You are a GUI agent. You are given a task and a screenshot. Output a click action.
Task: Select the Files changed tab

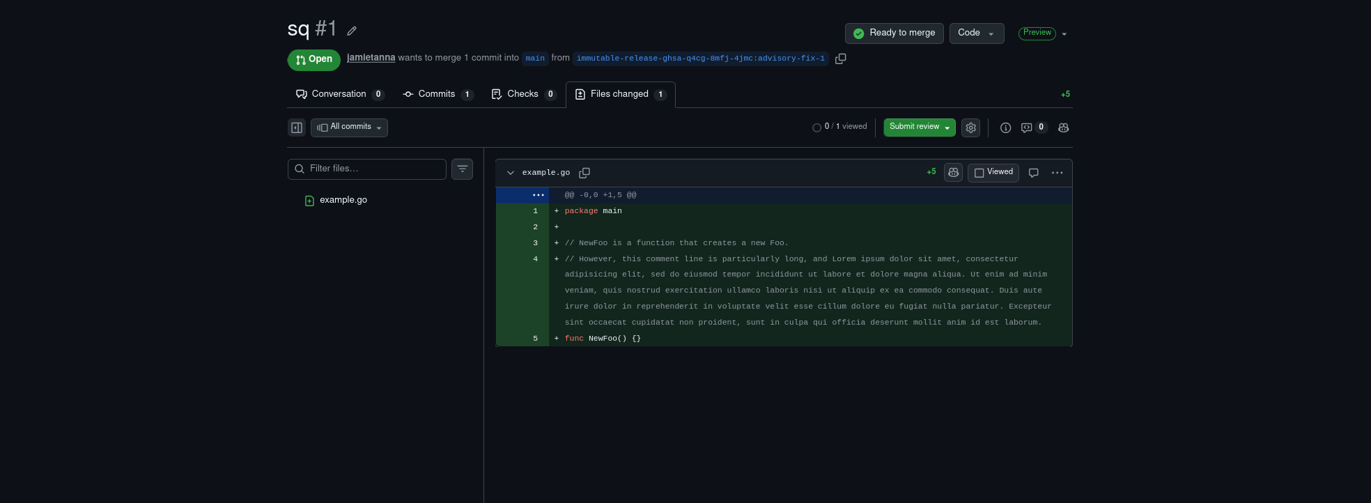click(x=621, y=94)
